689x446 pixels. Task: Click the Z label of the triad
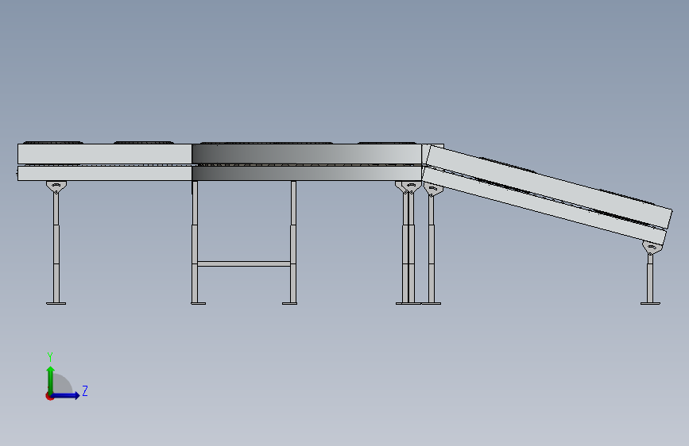pos(85,390)
